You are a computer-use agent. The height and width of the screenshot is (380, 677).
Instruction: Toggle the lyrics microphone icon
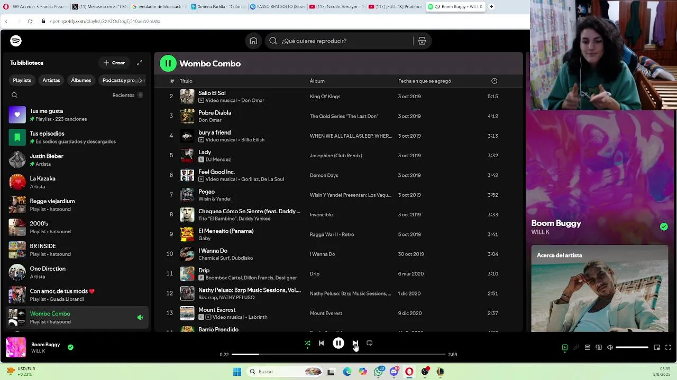[x=576, y=347]
